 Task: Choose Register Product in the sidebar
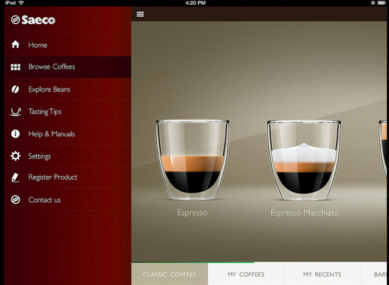(68, 177)
